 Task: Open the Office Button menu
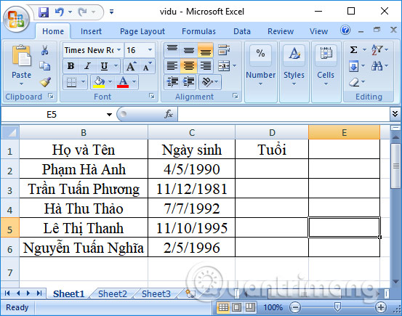(17, 20)
